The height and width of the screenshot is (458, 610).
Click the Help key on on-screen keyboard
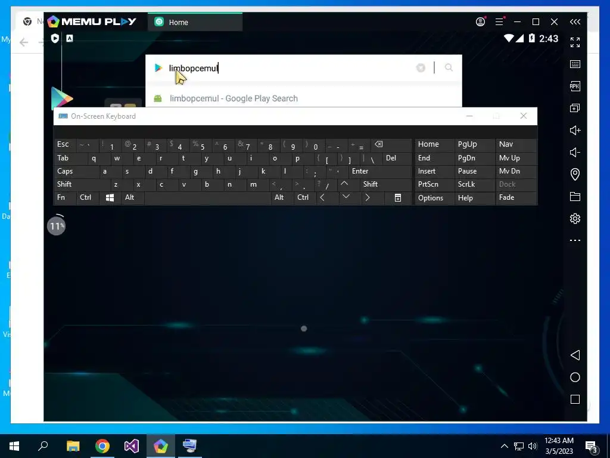[x=474, y=198]
